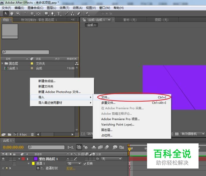Add keyframe diamond at current time

click(7, 168)
